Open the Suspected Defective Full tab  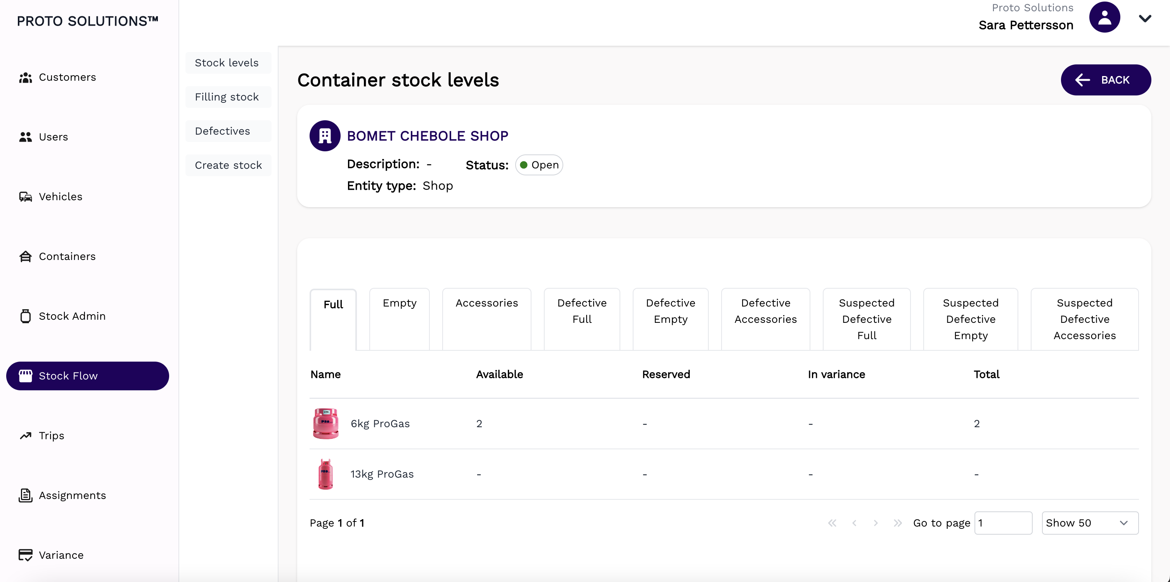867,319
